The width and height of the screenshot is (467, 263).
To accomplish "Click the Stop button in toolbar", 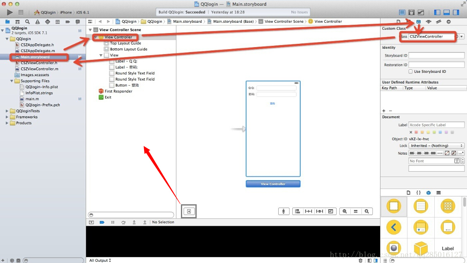I will tap(21, 12).
